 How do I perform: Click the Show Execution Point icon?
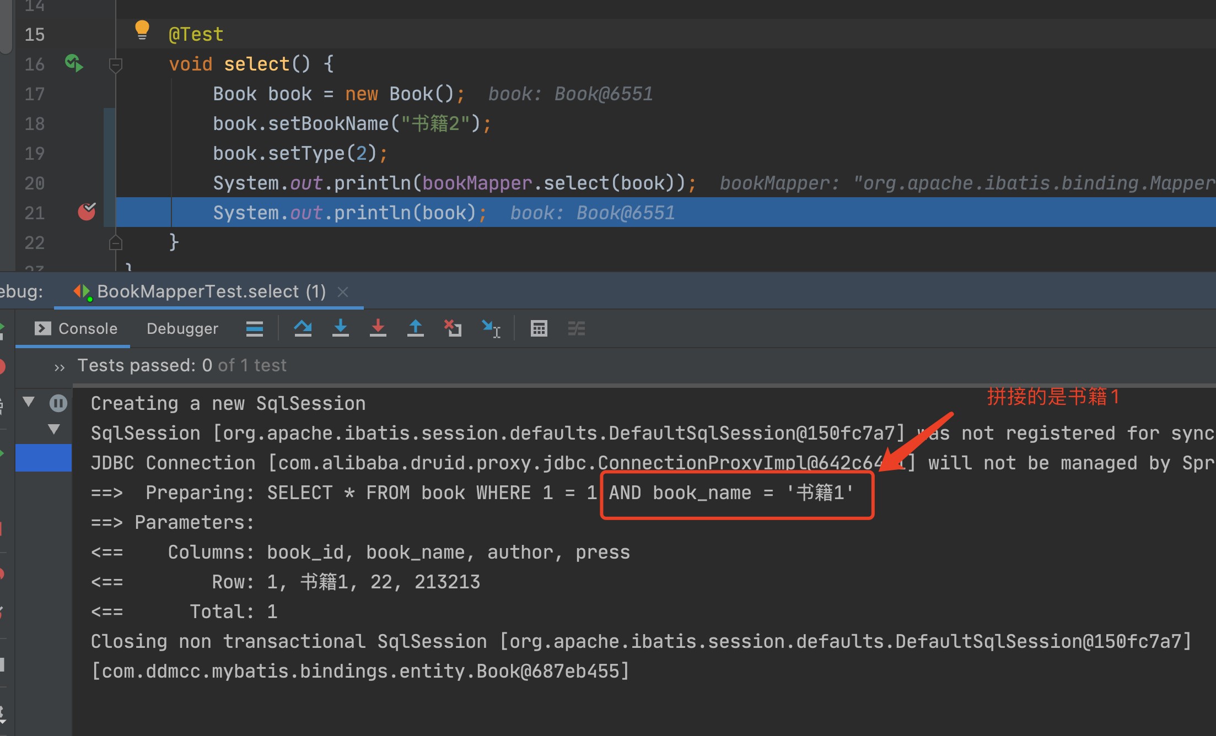(x=254, y=329)
